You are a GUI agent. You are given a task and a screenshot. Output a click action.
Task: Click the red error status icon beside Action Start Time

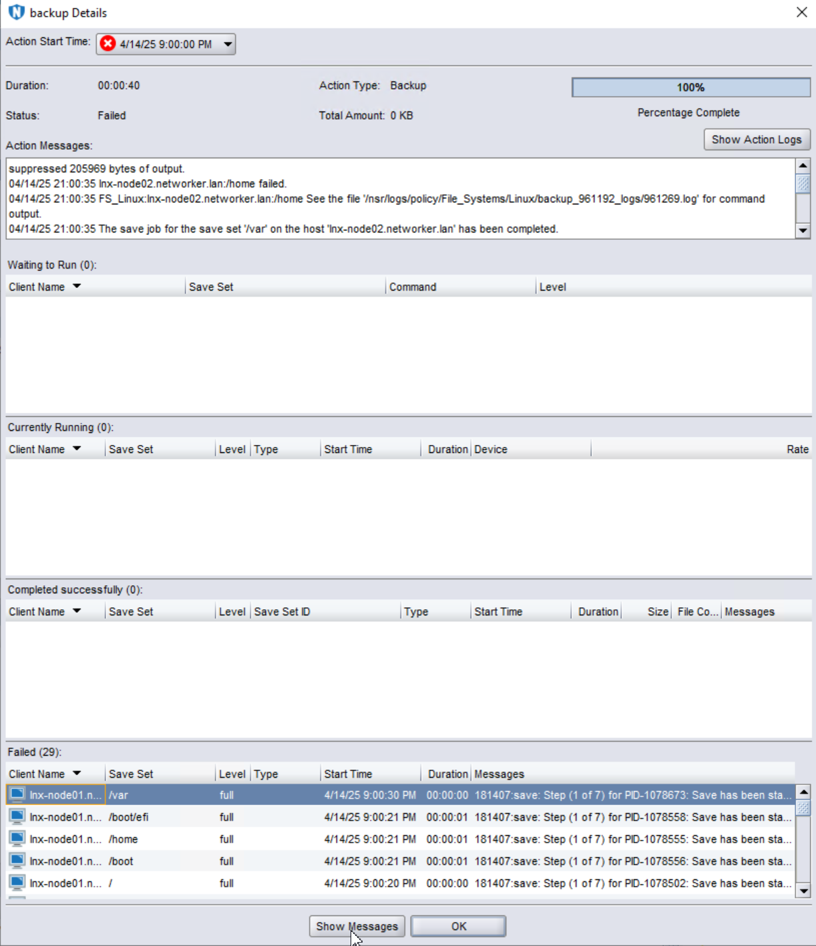point(107,44)
